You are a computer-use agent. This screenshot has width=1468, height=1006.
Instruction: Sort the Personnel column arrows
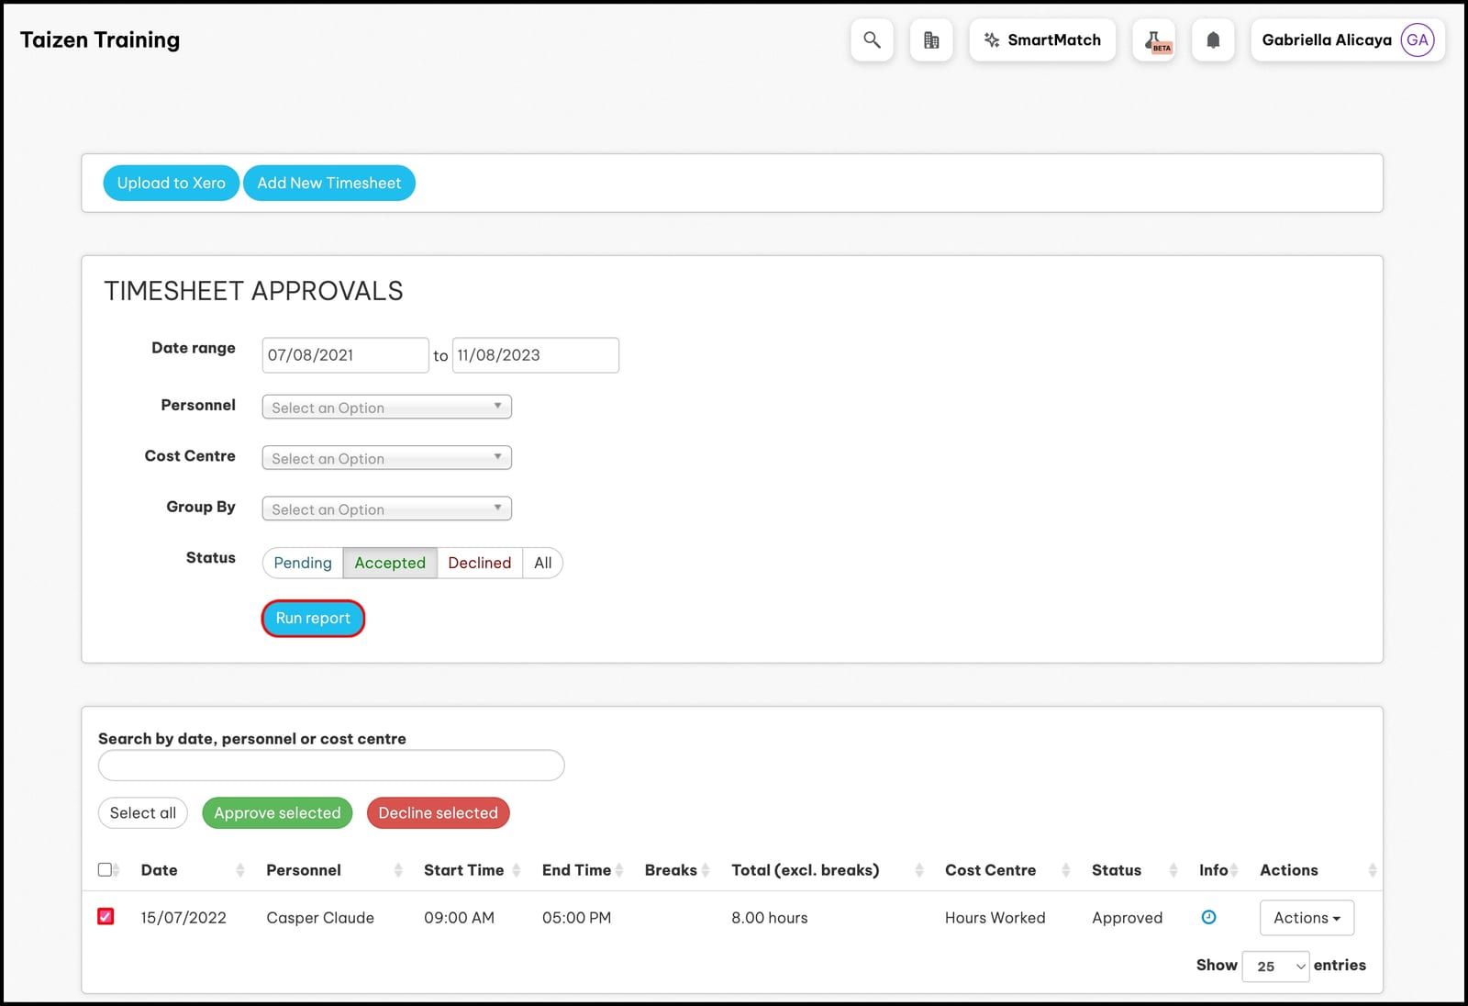pyautogui.click(x=398, y=869)
